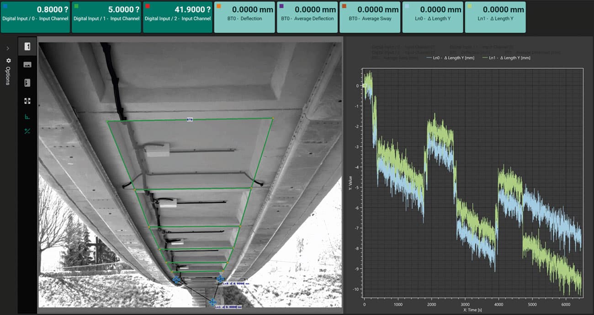This screenshot has height=315, width=594.
Task: Click the purple swatch on BT0 - Average Deflection
Action: pyautogui.click(x=281, y=6)
